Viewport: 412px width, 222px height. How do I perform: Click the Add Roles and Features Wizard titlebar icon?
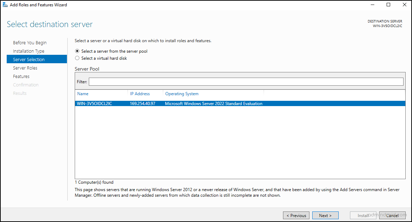pyautogui.click(x=5, y=5)
